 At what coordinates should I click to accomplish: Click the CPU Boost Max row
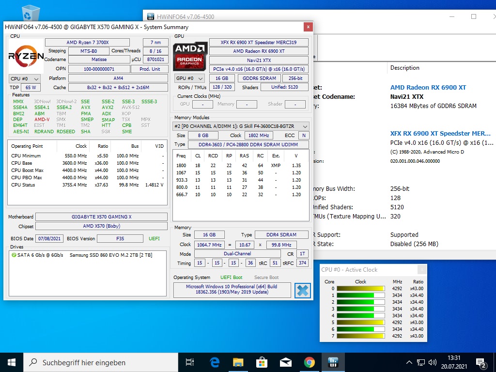(x=87, y=170)
